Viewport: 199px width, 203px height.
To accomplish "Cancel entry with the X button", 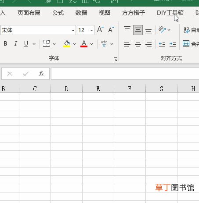I will click(x=10, y=74).
